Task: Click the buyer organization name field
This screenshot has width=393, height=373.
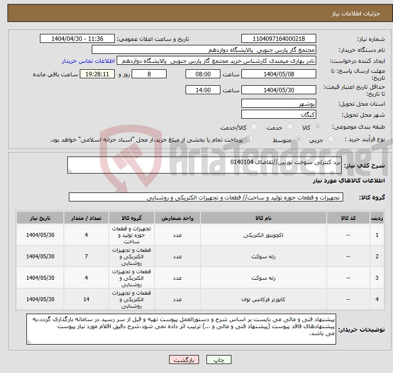Action: pyautogui.click(x=204, y=50)
